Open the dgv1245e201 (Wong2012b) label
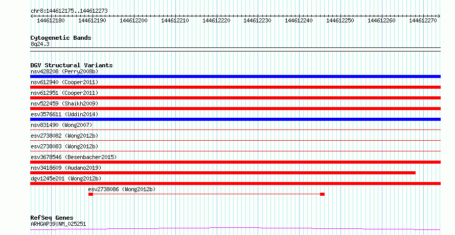Viewport: 455px width, 235px height. point(66,178)
